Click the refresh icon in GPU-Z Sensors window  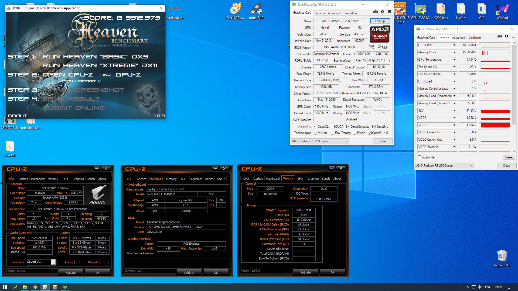coord(506,36)
